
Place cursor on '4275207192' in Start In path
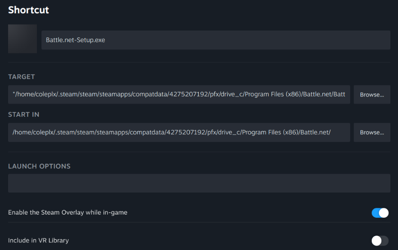click(184, 132)
